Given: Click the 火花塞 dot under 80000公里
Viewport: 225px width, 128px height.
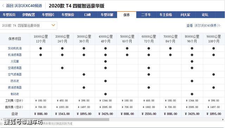Looking at the screenshot, I should pos(192,62).
